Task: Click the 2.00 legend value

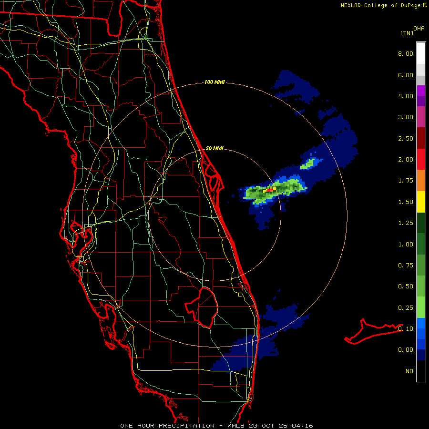Action: click(406, 160)
